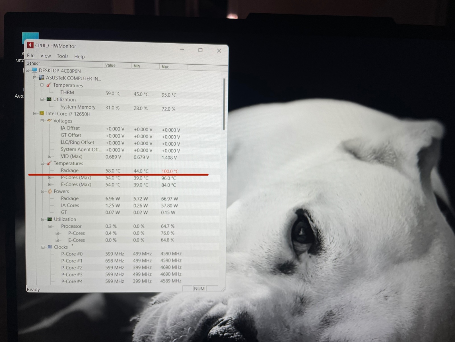The image size is (455, 342).
Task: Expand the E-Cores utilization entry
Action: (57, 240)
